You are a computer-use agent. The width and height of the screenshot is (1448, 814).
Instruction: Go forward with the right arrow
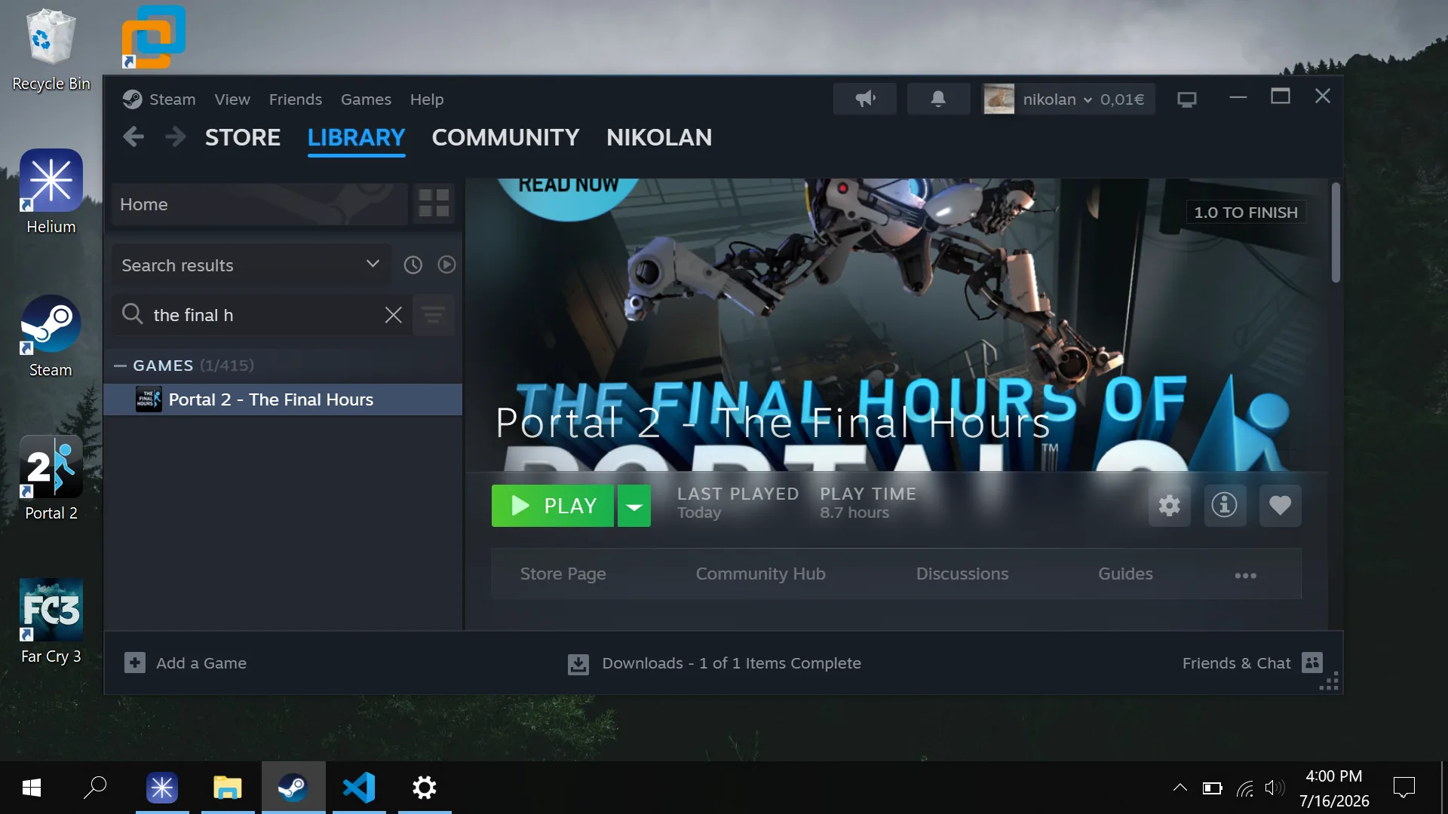(175, 137)
